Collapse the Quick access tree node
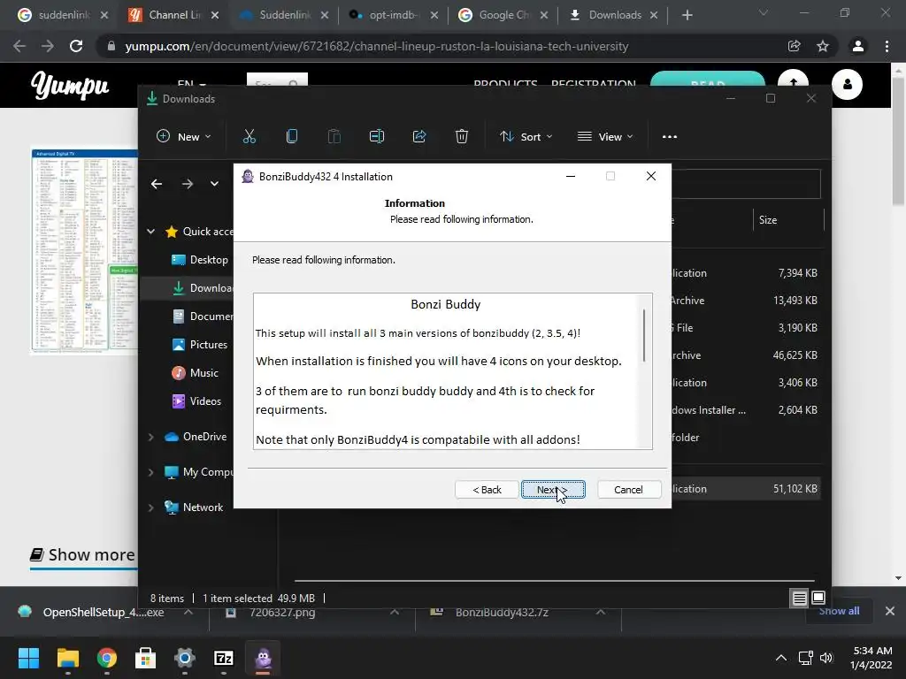 (x=150, y=232)
